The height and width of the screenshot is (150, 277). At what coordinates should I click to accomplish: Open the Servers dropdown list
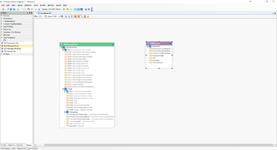click(x=61, y=9)
